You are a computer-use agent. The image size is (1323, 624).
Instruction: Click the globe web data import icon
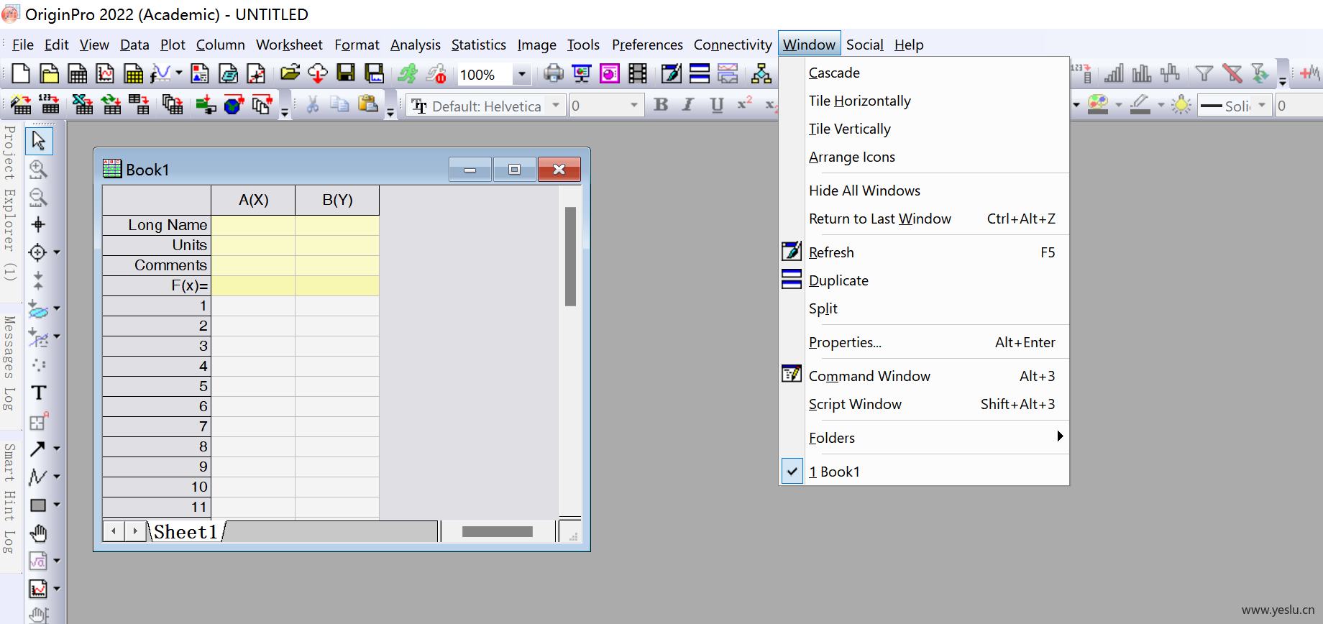pyautogui.click(x=234, y=105)
